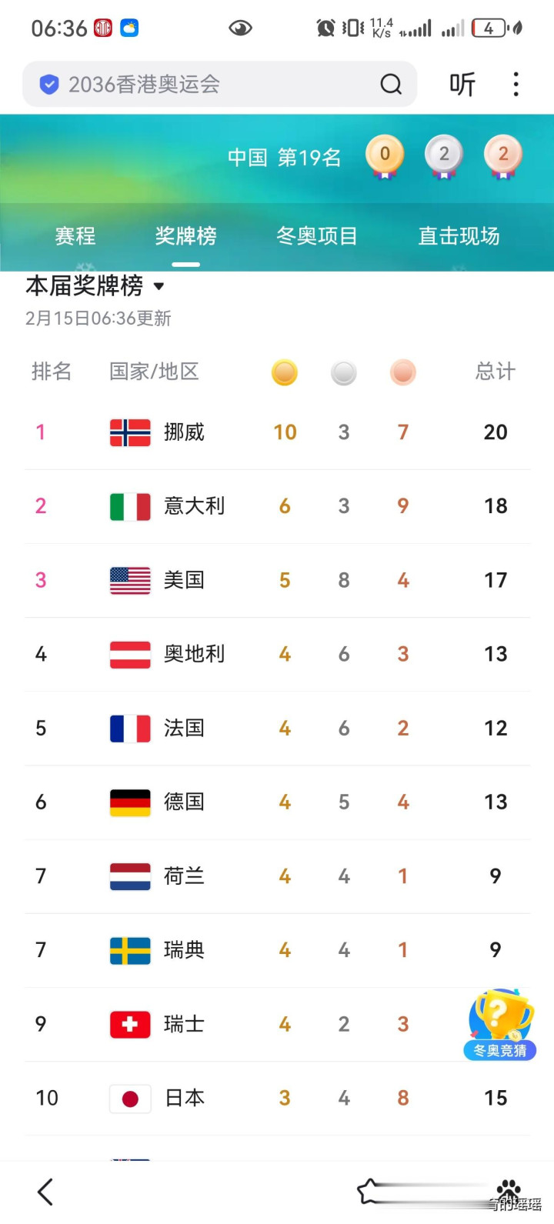Tap 中国 第19名 ranking text
554x1224 pixels.
click(284, 158)
